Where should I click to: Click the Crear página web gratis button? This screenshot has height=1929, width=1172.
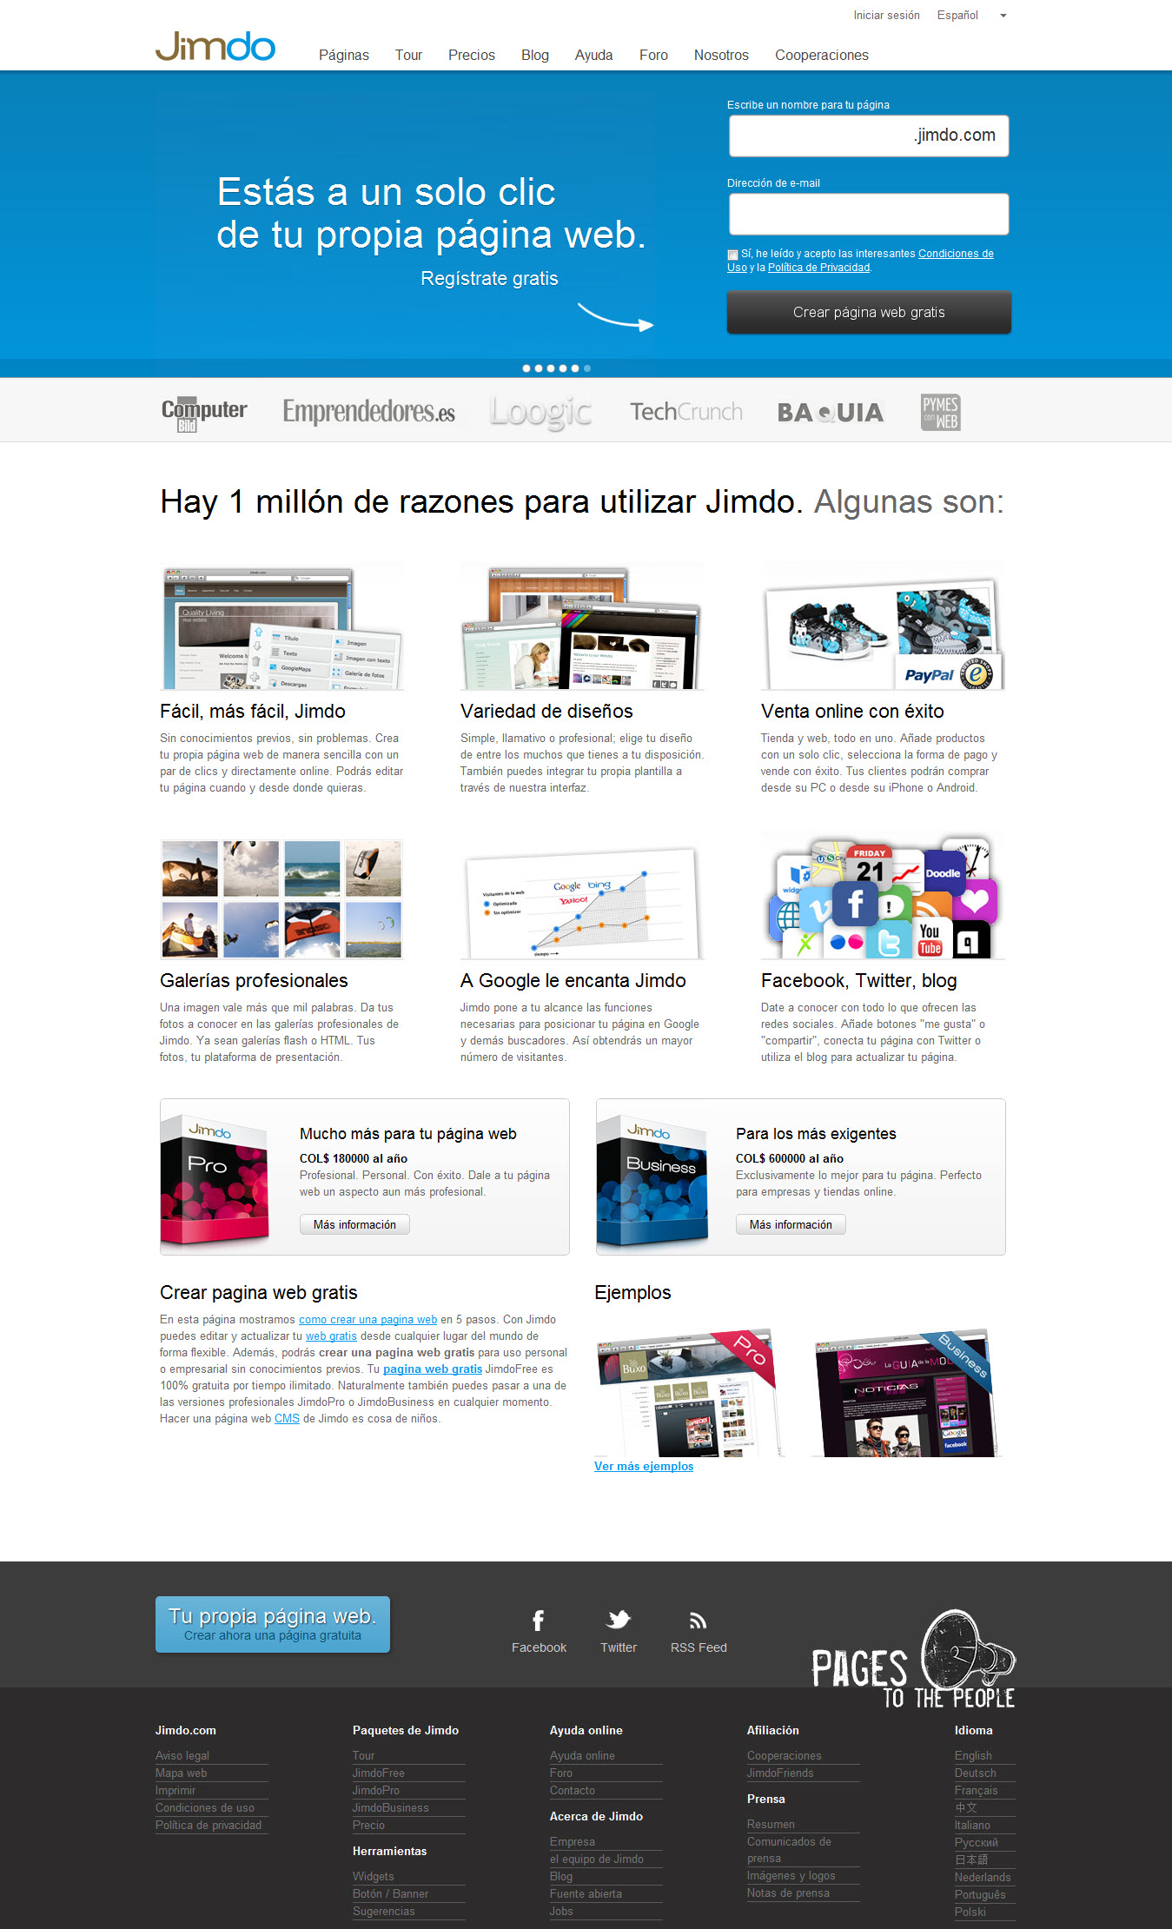coord(869,312)
